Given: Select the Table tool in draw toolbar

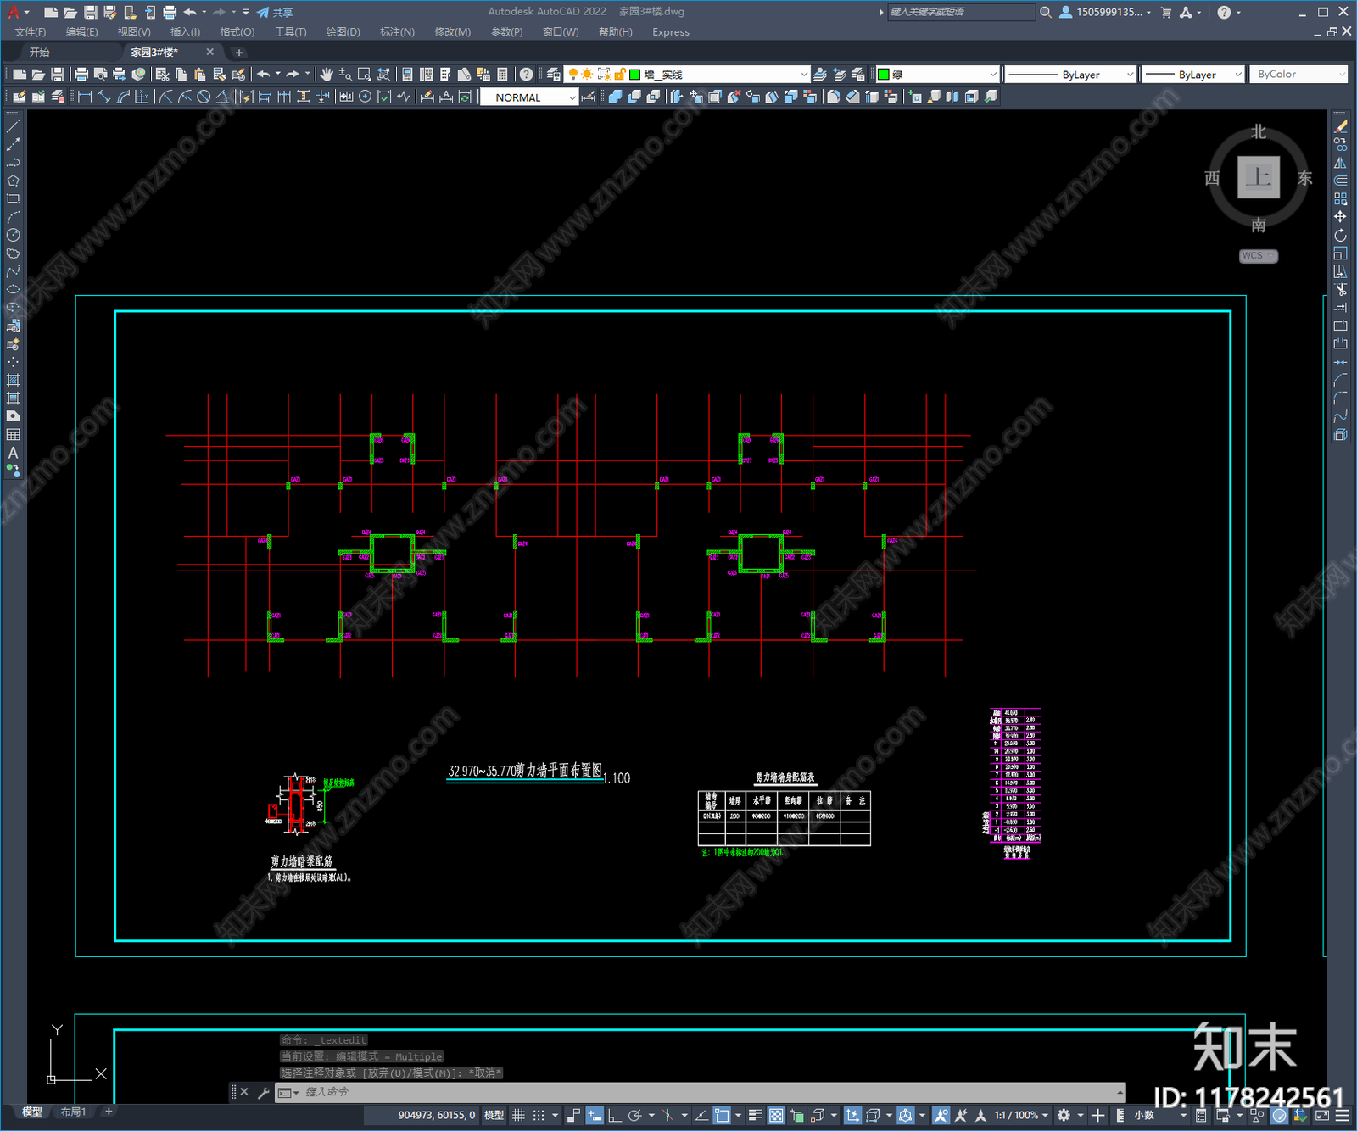Looking at the screenshot, I should pos(13,434).
